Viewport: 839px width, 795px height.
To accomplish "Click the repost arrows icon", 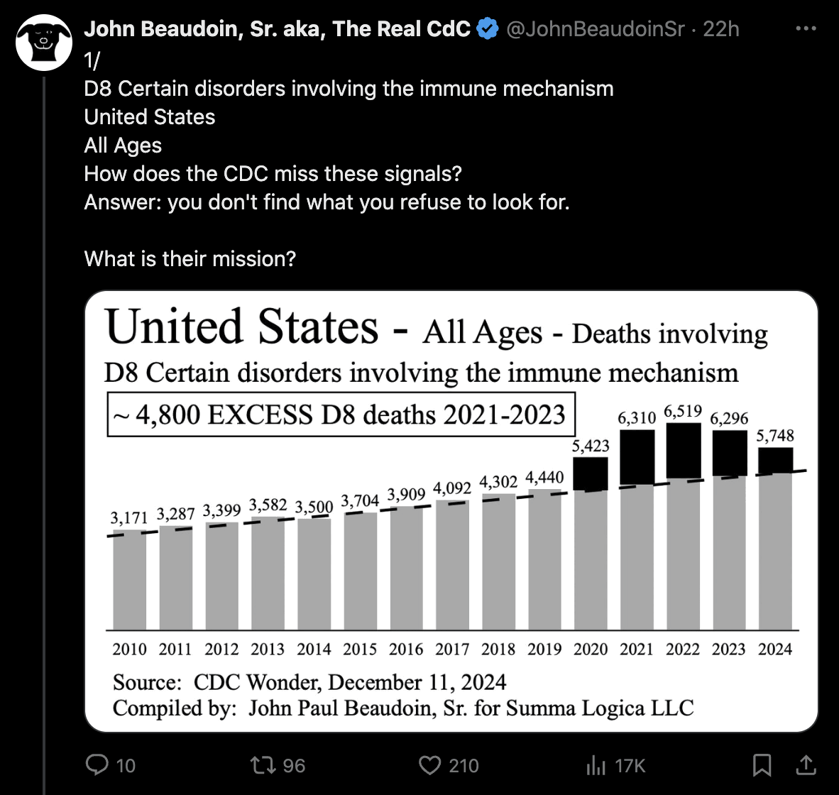I will click(x=261, y=764).
